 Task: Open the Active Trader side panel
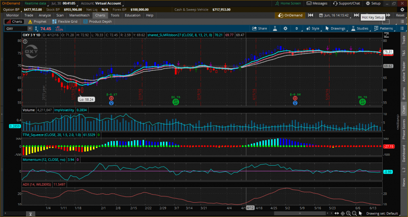(404, 72)
